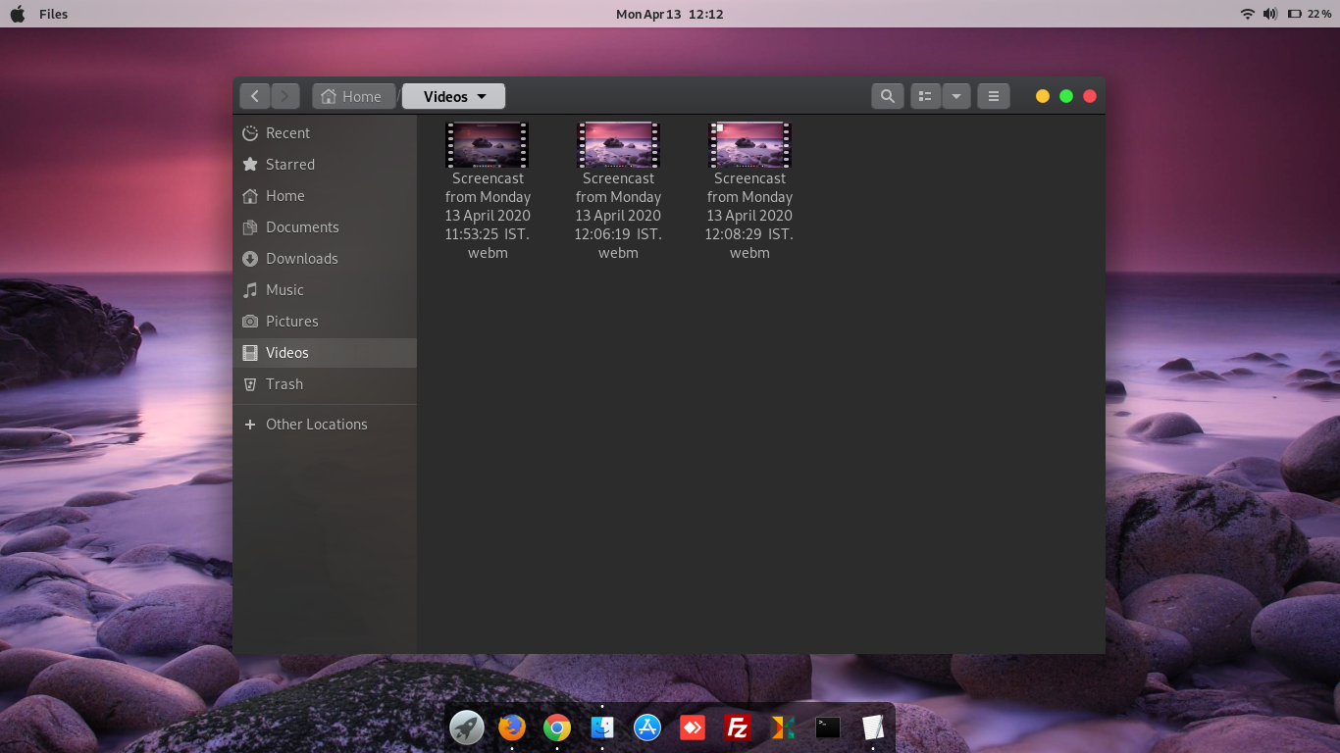
Task: Open the text editor from the dock
Action: tap(872, 728)
